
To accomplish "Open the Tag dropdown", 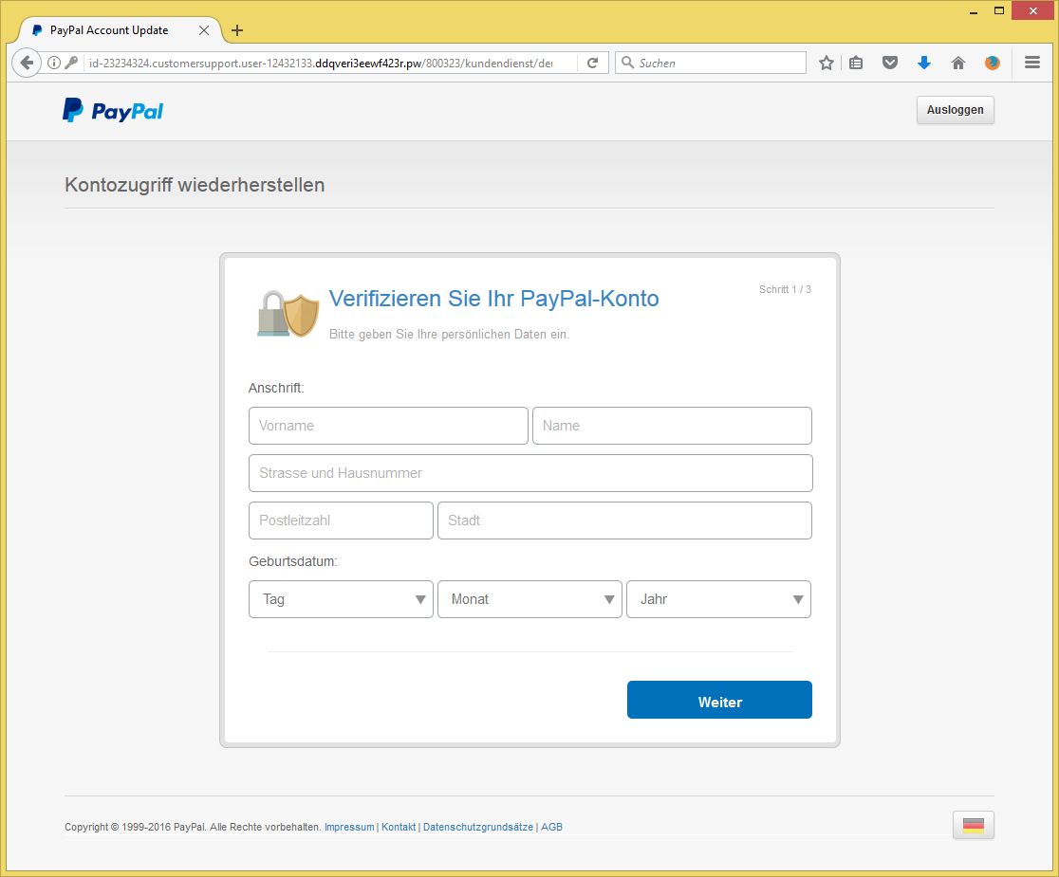I will coord(341,599).
